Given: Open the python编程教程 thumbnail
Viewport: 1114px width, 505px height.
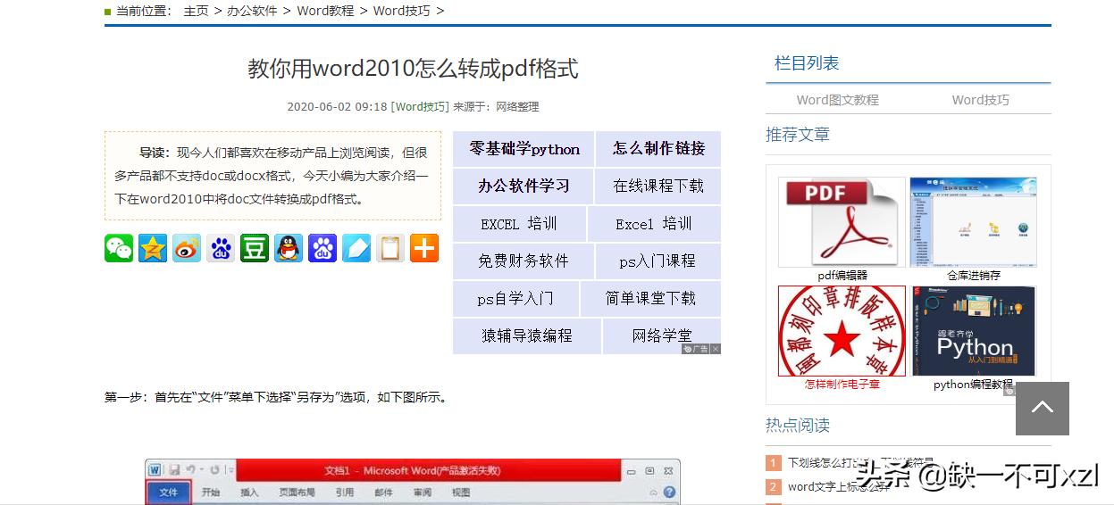Looking at the screenshot, I should coord(973,331).
